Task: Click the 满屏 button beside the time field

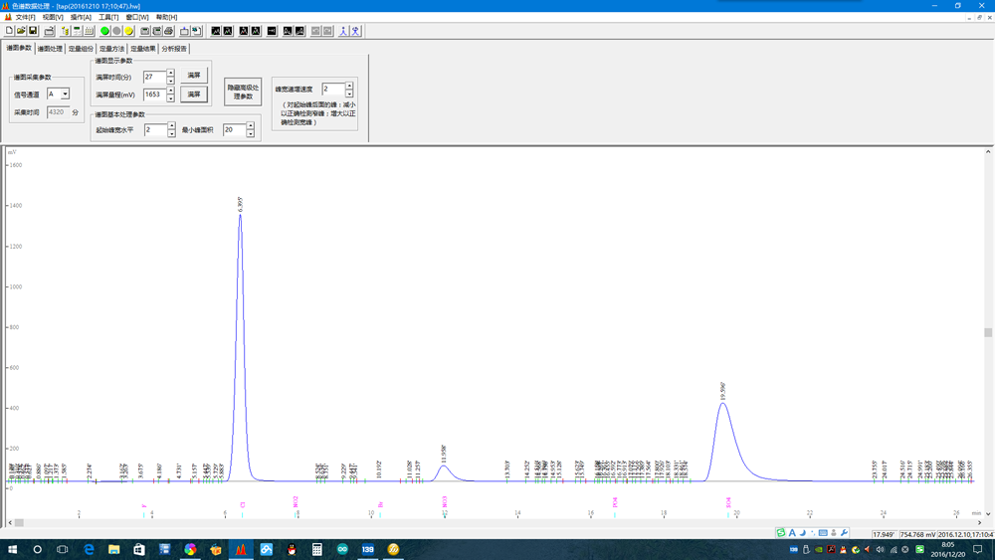Action: (194, 76)
